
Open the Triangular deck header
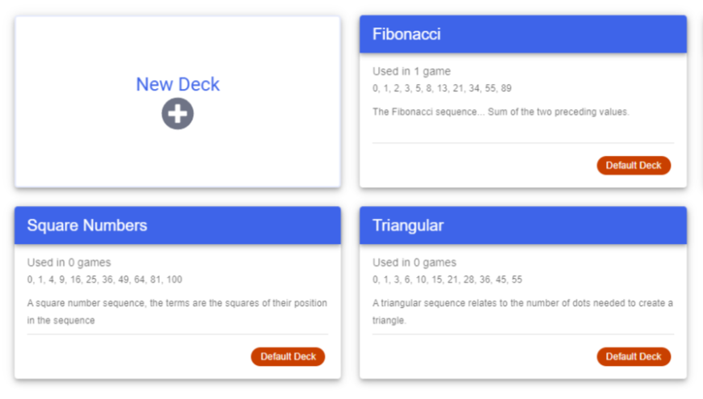[523, 225]
